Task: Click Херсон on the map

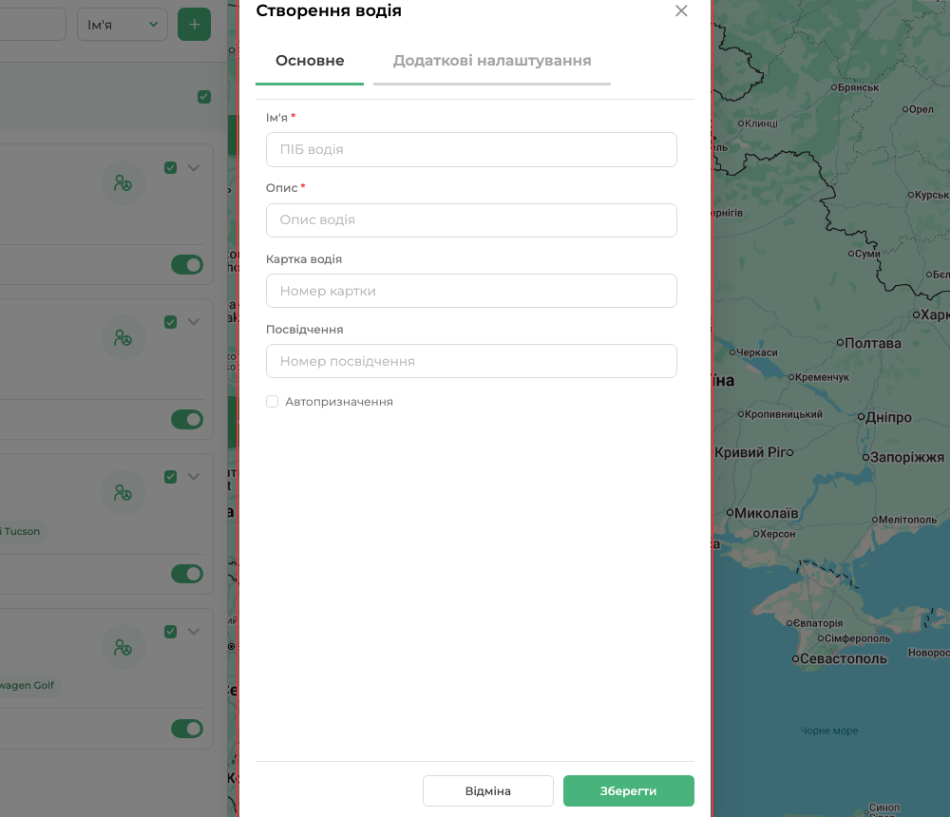Action: (777, 534)
